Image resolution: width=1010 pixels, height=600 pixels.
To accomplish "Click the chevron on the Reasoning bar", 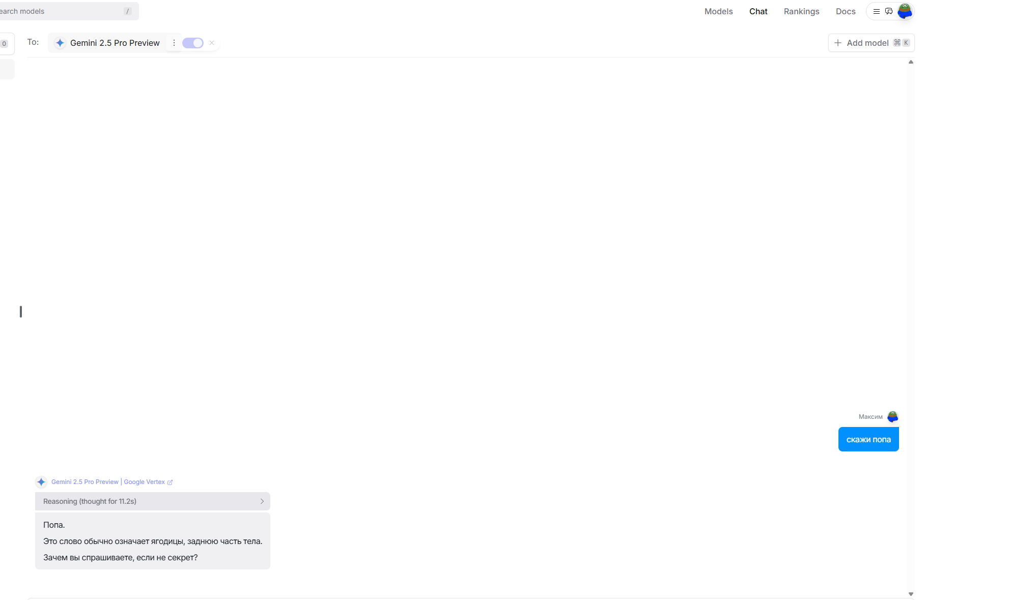I will 262,501.
